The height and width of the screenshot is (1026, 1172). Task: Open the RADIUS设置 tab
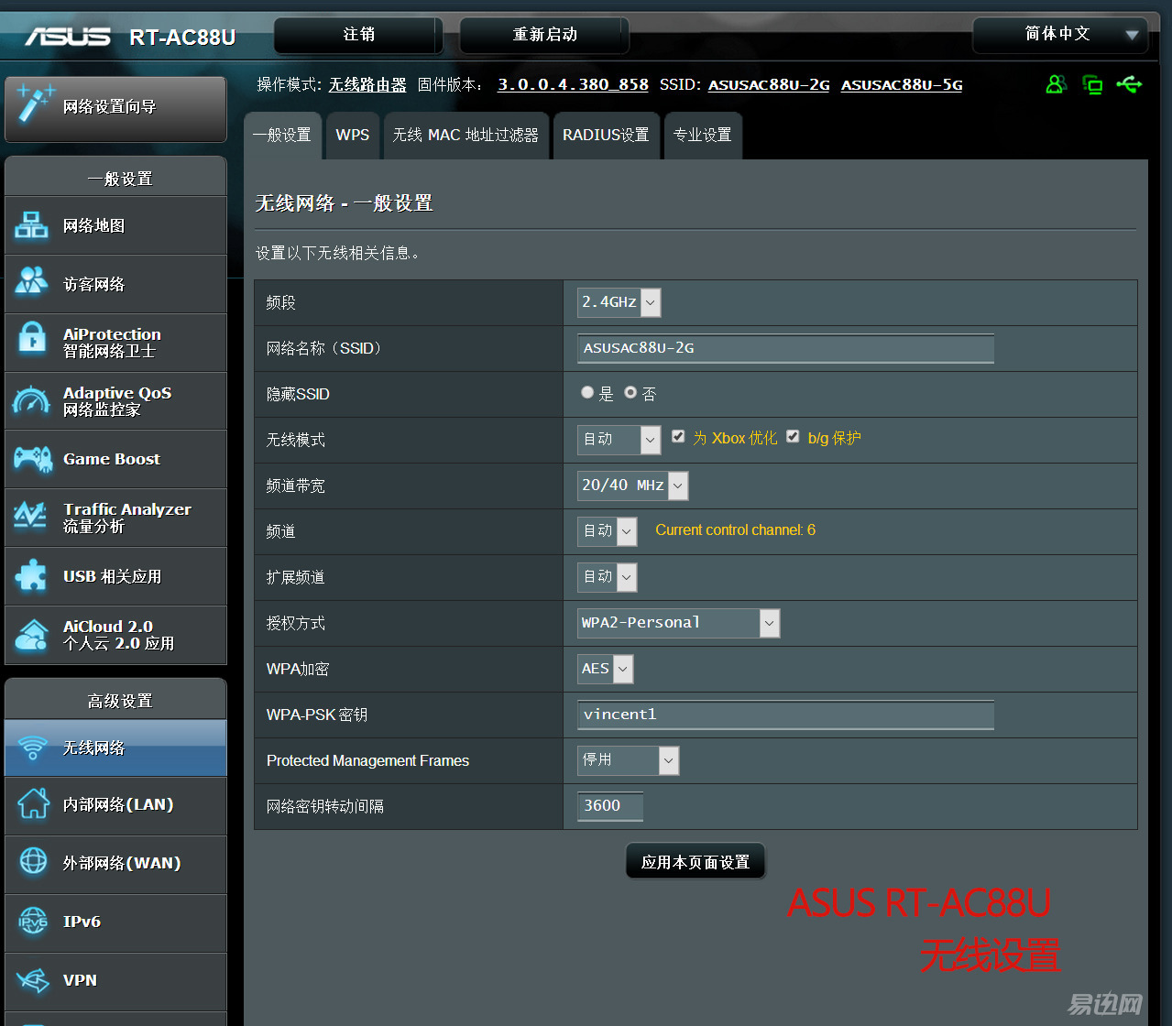[606, 136]
